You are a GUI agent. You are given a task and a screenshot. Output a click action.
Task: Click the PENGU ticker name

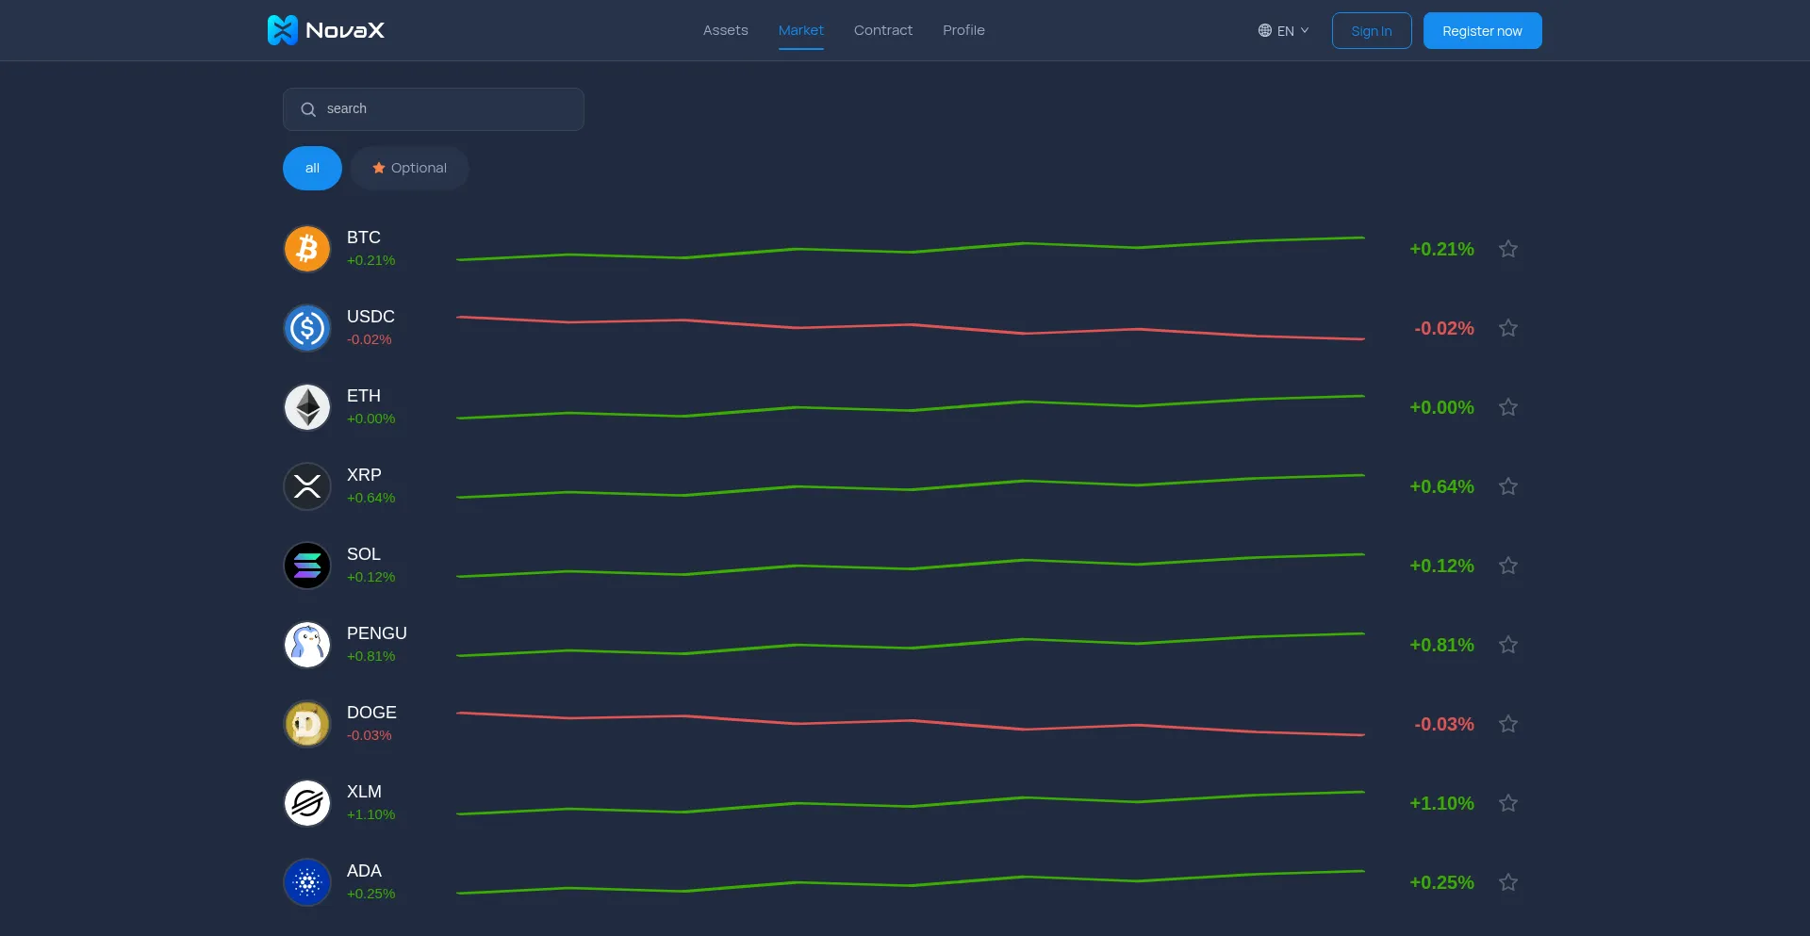377,633
